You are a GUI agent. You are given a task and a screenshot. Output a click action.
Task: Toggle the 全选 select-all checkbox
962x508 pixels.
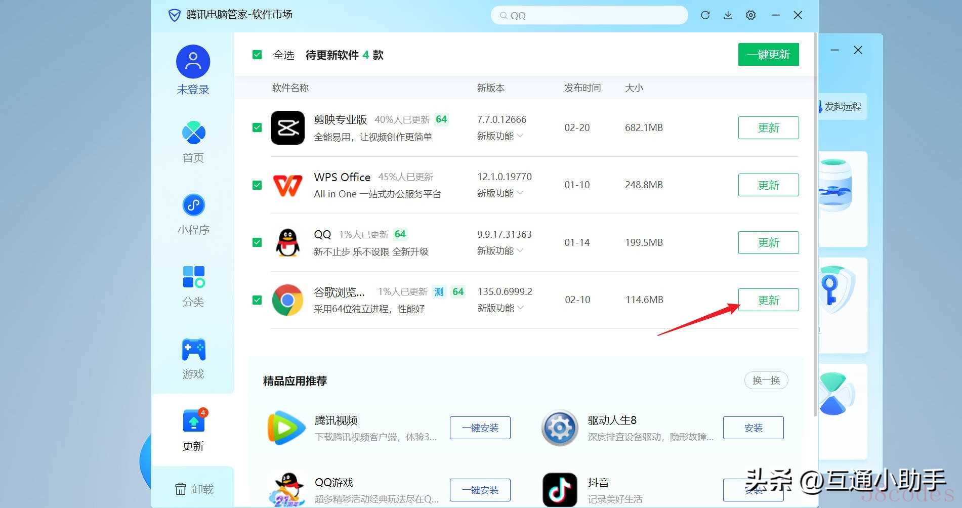(257, 55)
